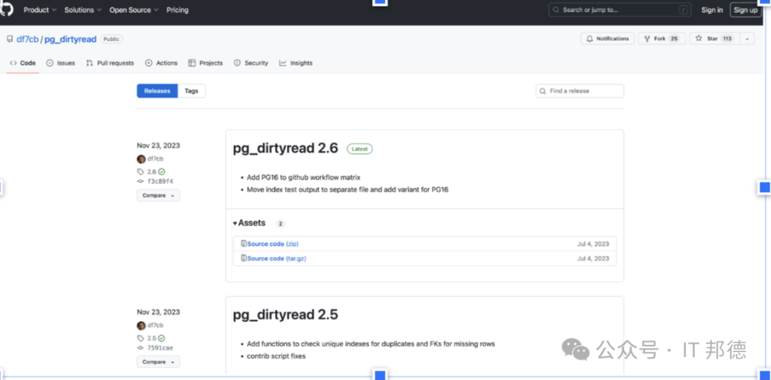Open df7cb author link under 2.6 release
This screenshot has height=380, width=771.
tap(156, 158)
